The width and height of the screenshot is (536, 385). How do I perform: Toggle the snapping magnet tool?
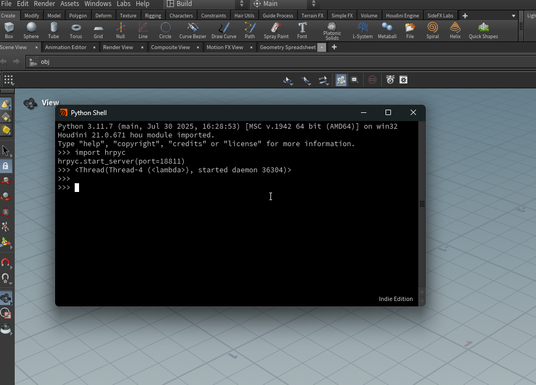6,263
